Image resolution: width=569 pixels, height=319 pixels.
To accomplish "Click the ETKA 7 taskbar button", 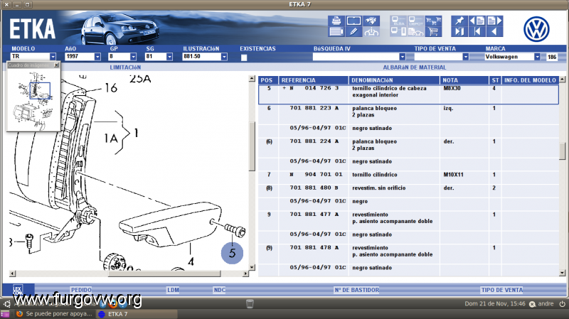I will (137, 314).
